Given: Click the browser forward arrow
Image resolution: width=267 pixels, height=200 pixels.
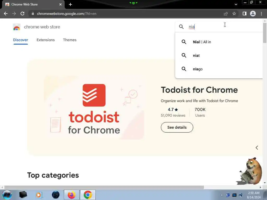Looking at the screenshot, I should coord(14,14).
